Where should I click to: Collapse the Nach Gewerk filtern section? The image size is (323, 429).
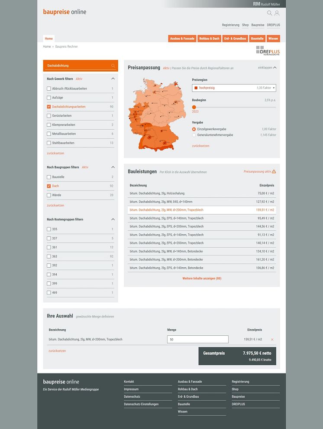click(113, 79)
